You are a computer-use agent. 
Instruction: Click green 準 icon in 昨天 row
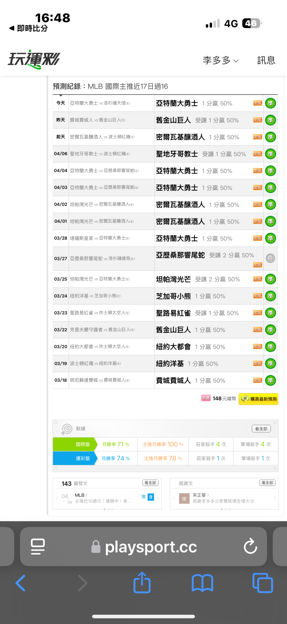tap(271, 120)
